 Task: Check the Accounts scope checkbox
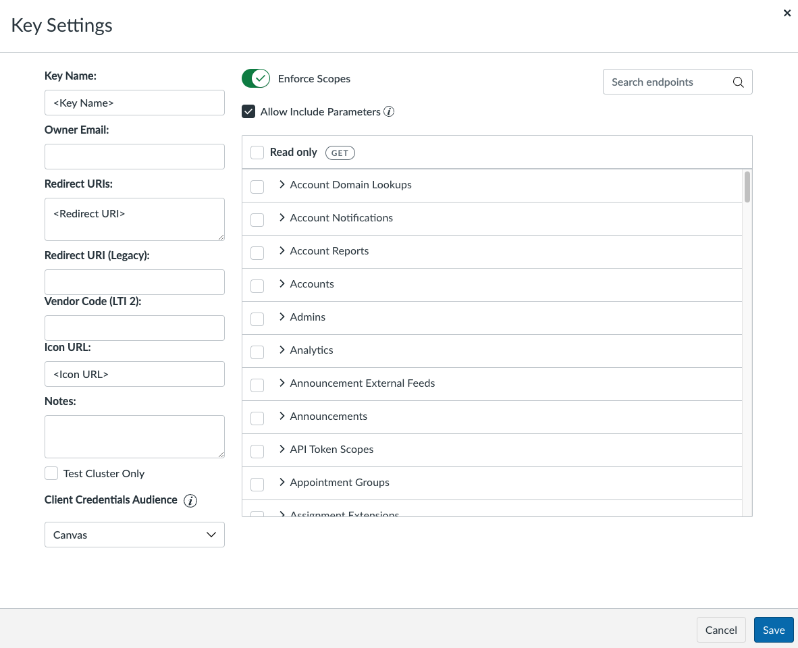pos(257,286)
